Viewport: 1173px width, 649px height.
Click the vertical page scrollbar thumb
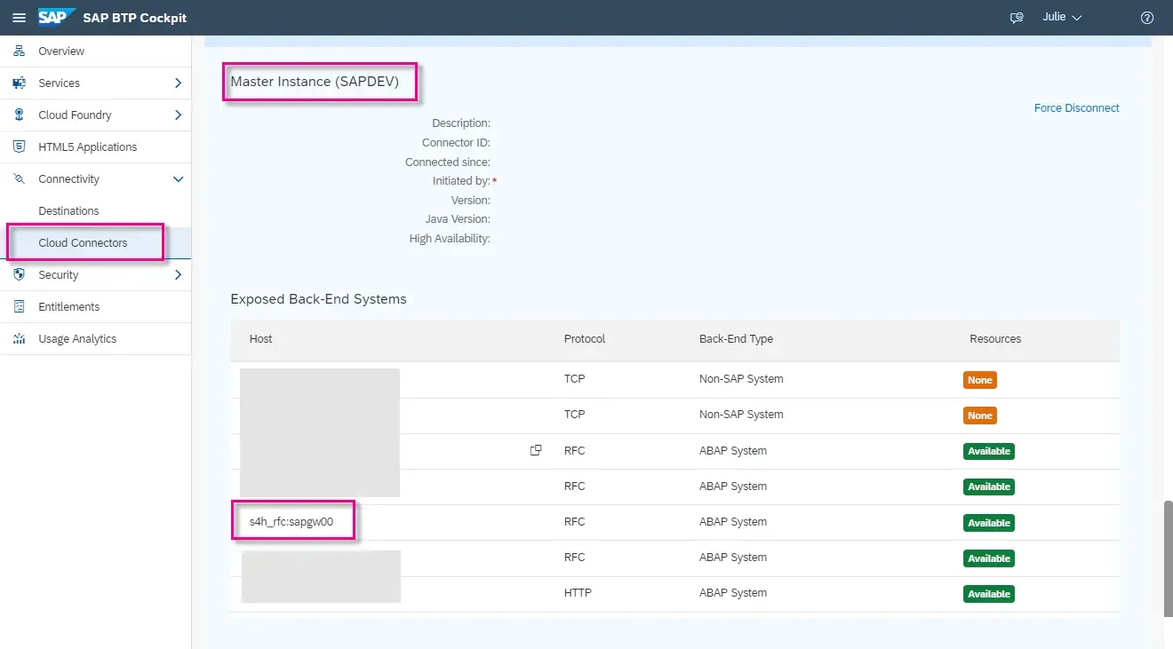click(1168, 558)
